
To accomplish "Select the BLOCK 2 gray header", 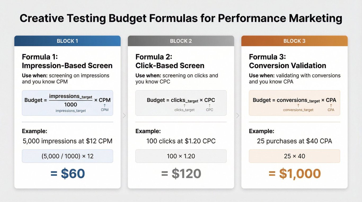I will (x=181, y=41).
